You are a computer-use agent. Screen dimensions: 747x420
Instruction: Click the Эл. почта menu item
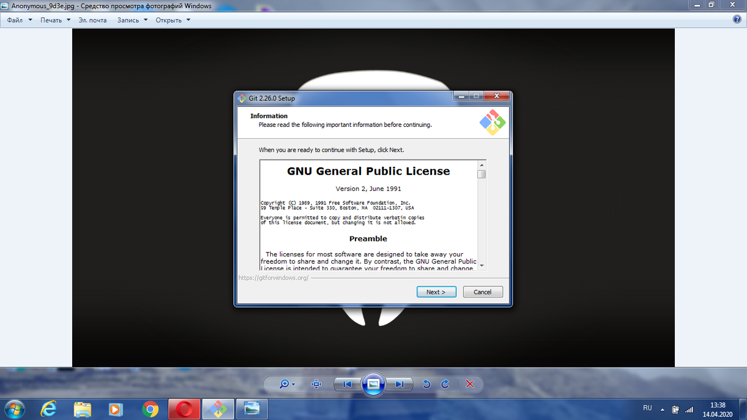93,20
